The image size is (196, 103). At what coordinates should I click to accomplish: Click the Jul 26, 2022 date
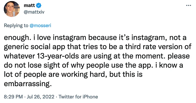41,97
